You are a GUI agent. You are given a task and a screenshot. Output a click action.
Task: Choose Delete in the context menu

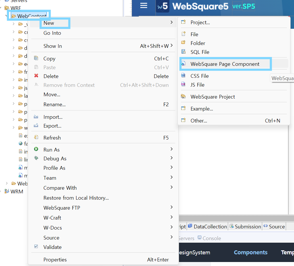[103, 76]
